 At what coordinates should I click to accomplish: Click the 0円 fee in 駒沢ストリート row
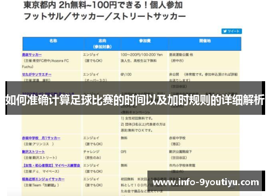point(124,152)
